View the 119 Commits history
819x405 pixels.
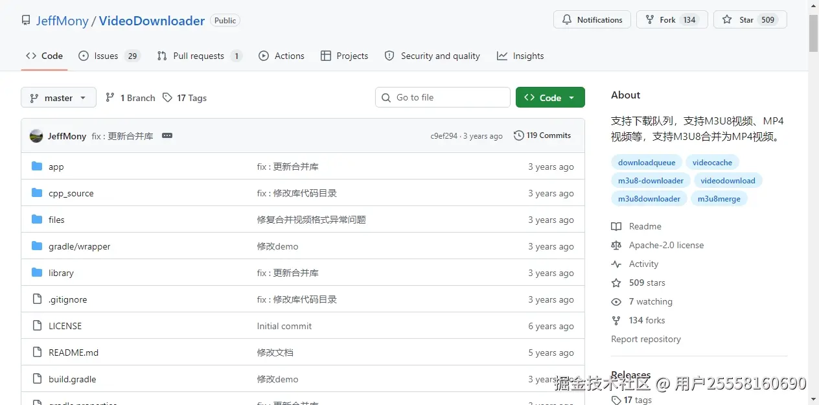[542, 135]
